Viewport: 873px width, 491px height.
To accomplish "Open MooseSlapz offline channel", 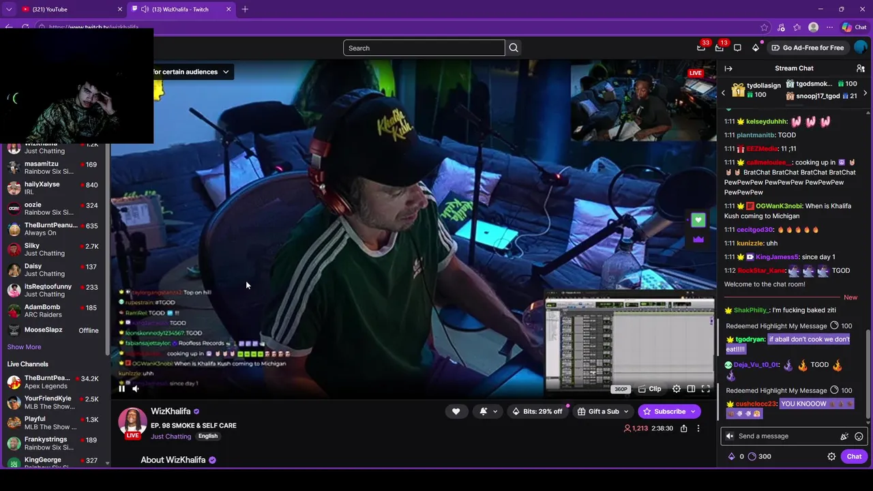I will (53, 331).
